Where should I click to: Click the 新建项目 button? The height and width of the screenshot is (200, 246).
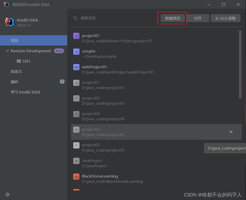[172, 18]
